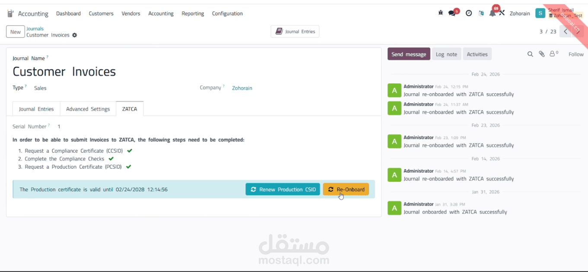Click Renew Production CSID button

point(283,189)
